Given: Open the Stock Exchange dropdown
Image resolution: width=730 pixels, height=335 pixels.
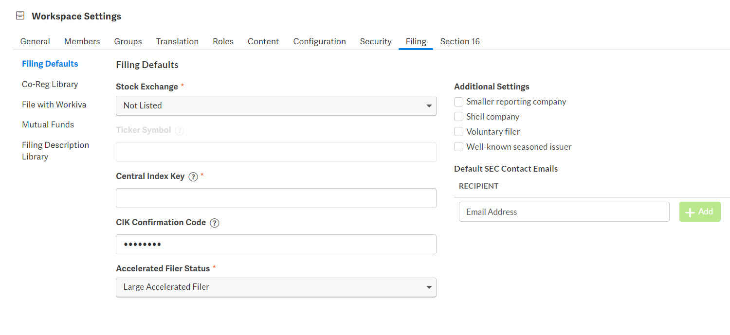Looking at the screenshot, I should (276, 106).
